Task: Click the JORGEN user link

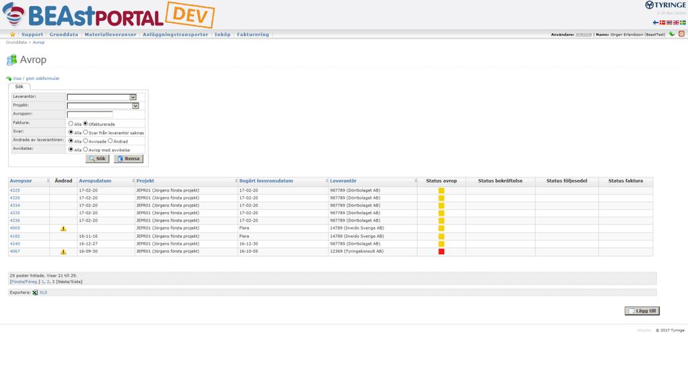Action: 584,34
